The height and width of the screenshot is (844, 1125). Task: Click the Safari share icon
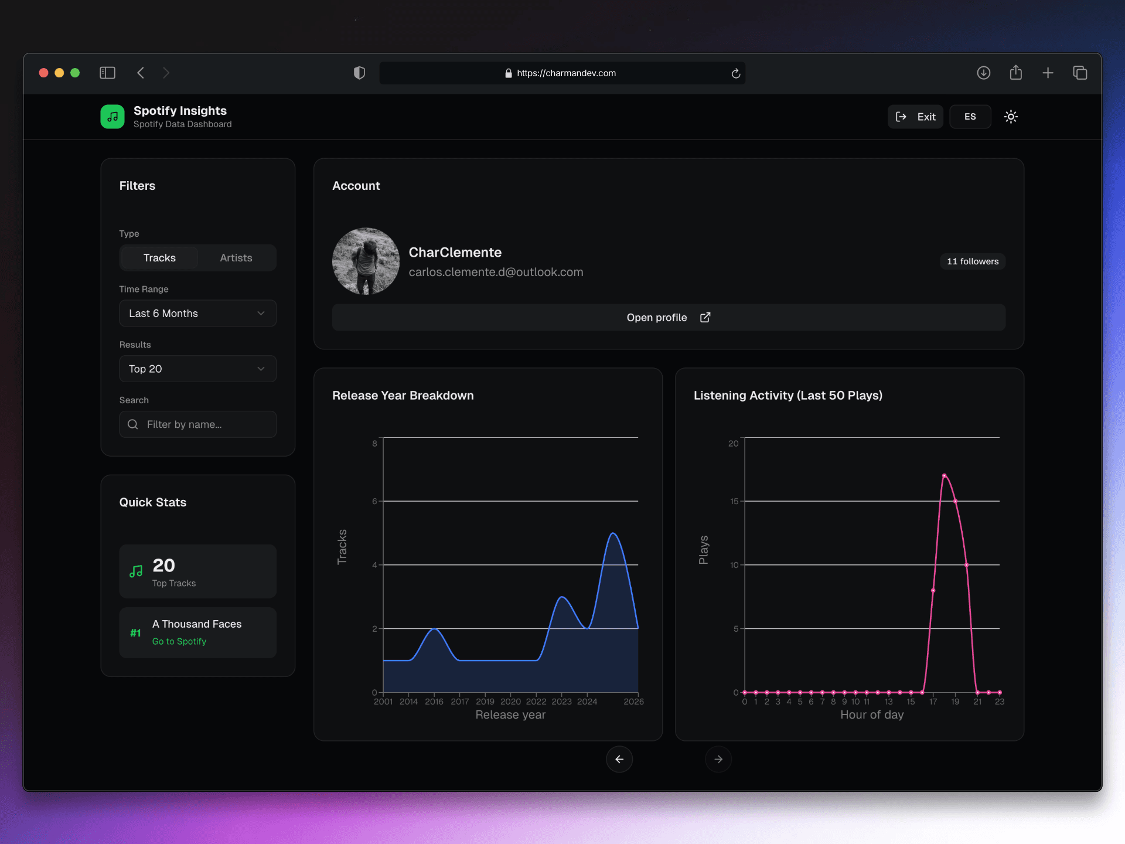pos(1016,73)
